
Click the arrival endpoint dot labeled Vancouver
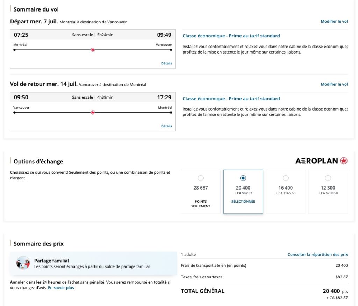point(171,49)
